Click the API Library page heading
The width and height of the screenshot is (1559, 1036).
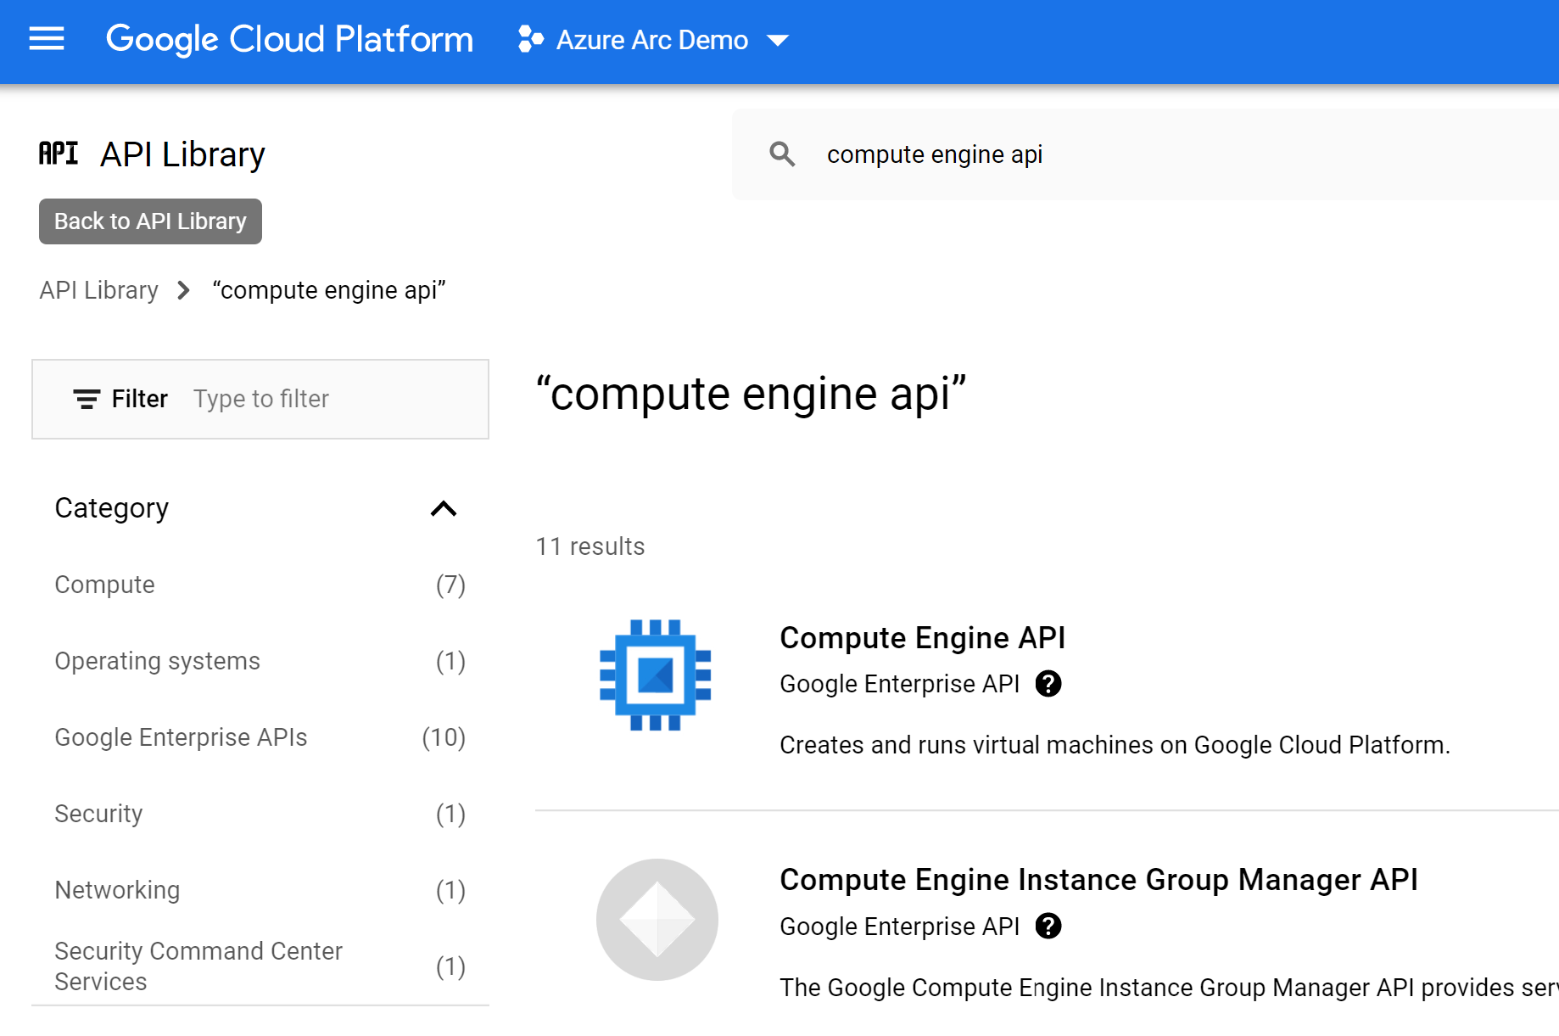point(182,154)
